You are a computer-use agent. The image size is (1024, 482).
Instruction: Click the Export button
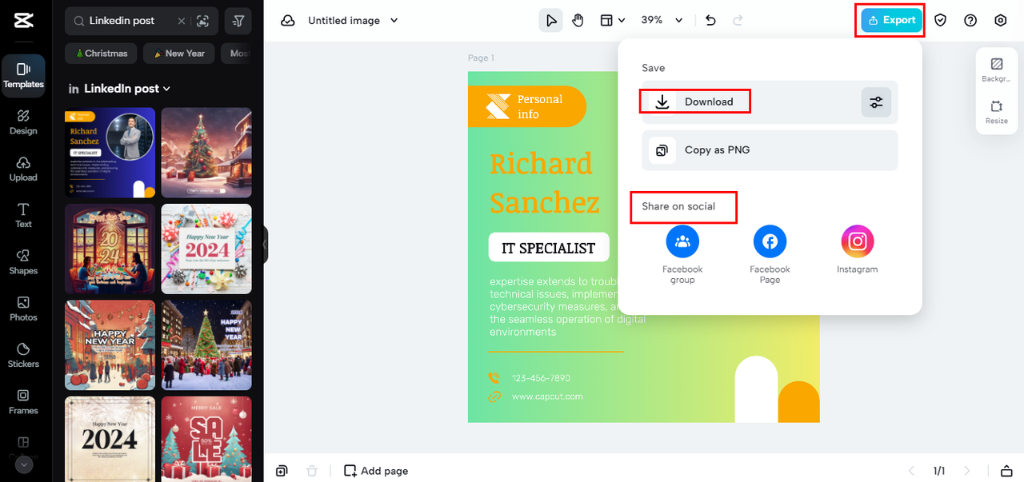[x=892, y=21]
